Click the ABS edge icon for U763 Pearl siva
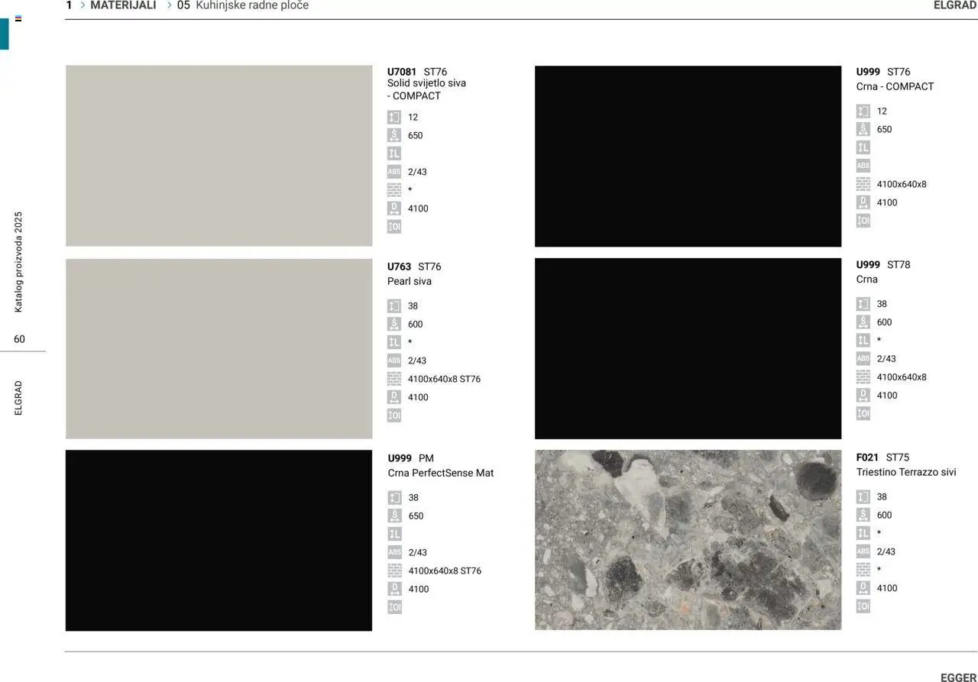Screen dimensions: 978x682 pyautogui.click(x=393, y=360)
